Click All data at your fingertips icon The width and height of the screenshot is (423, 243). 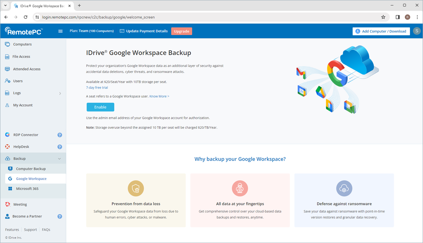pyautogui.click(x=240, y=189)
